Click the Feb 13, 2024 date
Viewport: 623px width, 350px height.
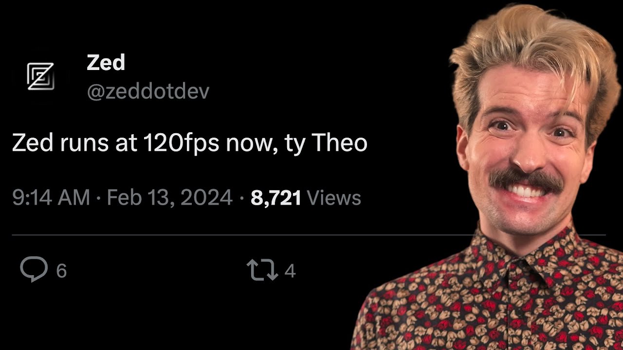169,198
